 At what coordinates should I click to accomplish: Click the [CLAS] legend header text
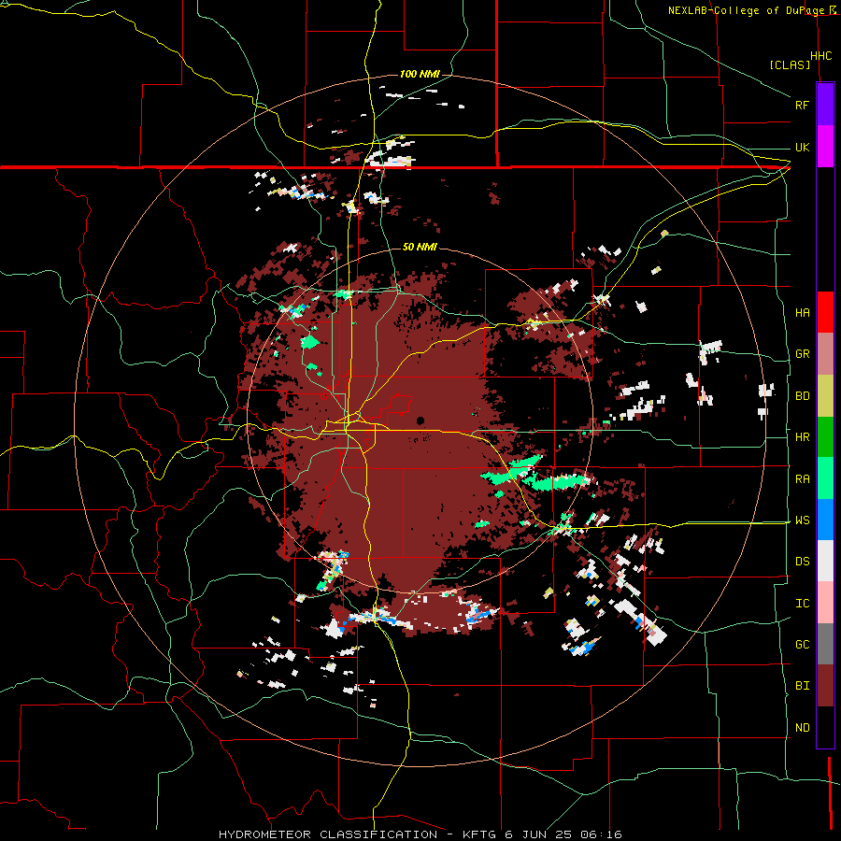coord(790,64)
